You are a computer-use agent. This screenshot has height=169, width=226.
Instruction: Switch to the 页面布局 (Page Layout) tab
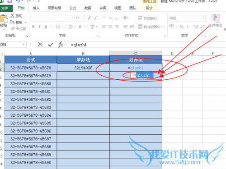coord(55,8)
